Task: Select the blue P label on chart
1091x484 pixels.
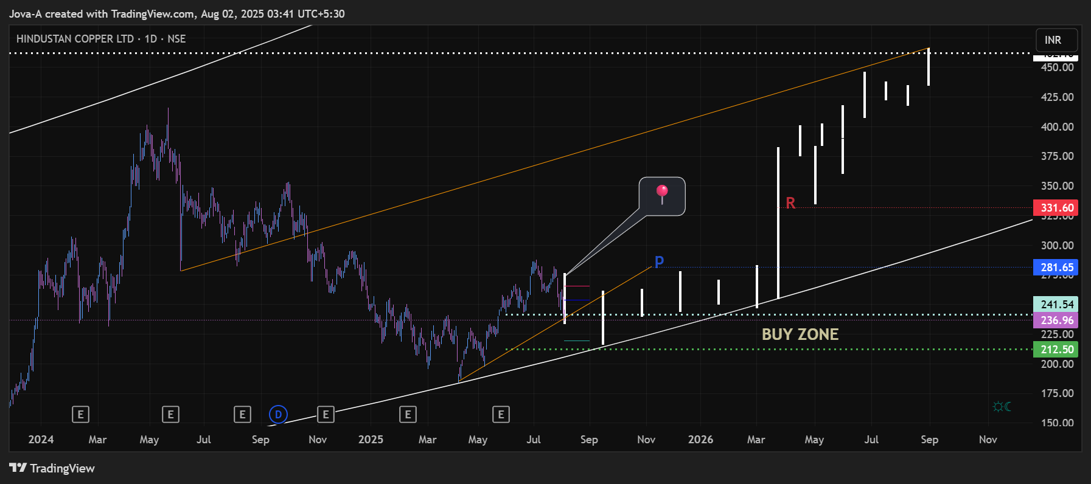Action: [x=659, y=262]
